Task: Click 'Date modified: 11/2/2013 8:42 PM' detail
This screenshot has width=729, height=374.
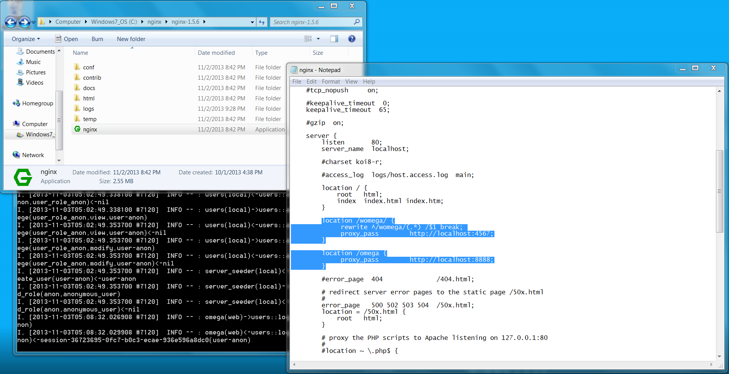Action: pyautogui.click(x=117, y=172)
